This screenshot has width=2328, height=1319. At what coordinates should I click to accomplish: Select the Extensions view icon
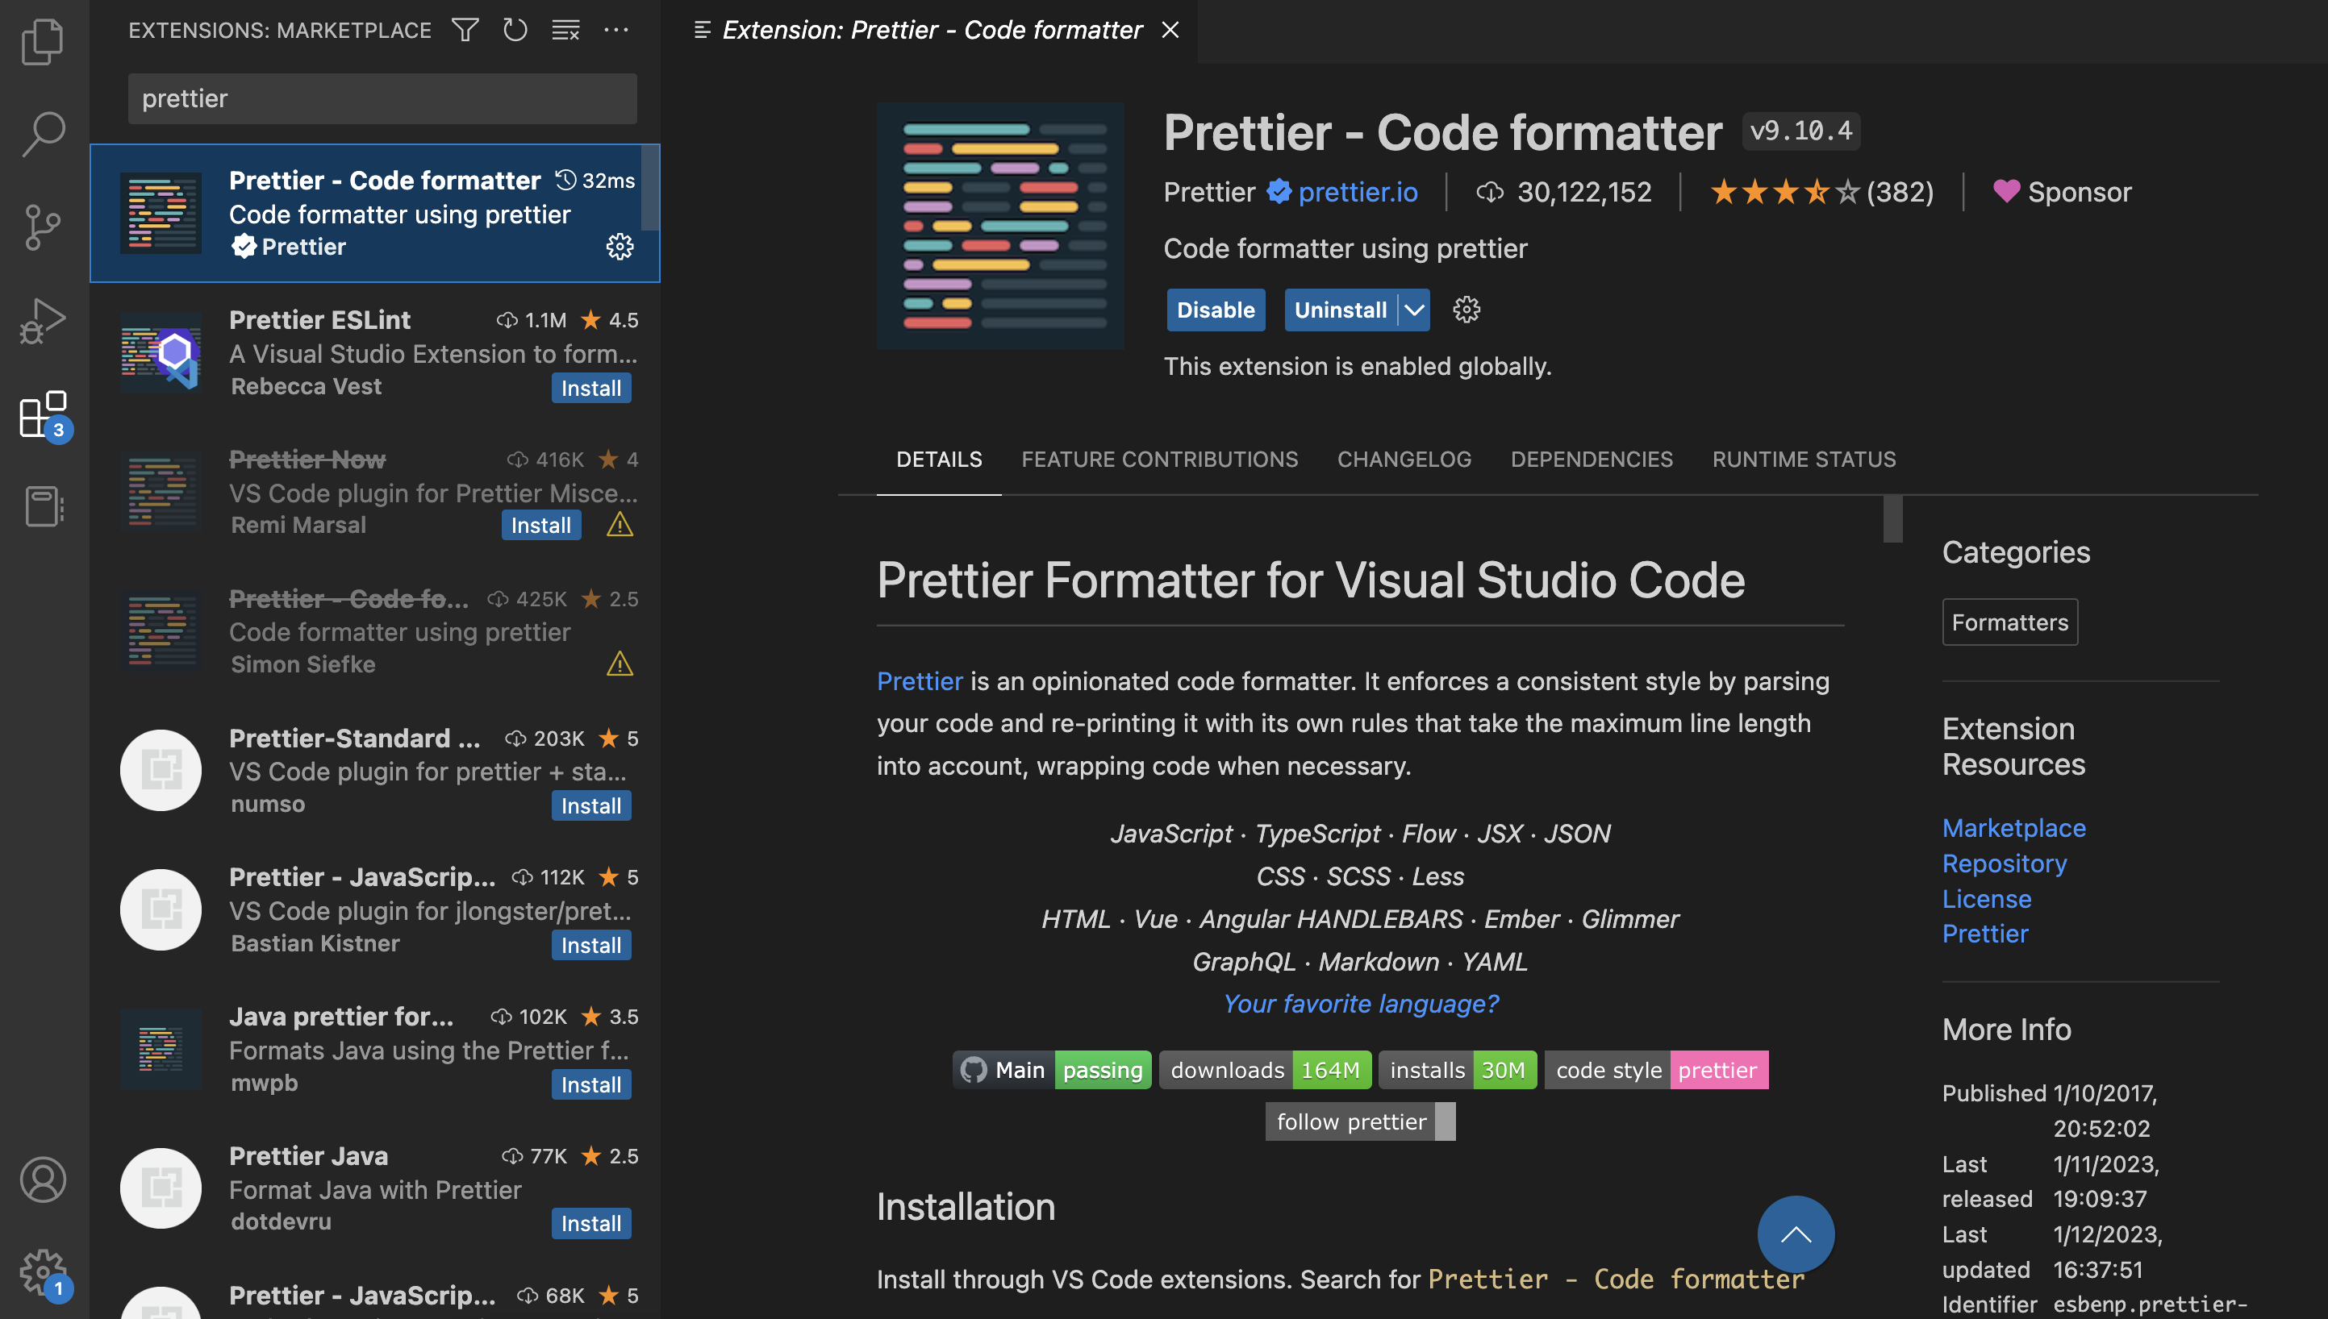(x=43, y=415)
